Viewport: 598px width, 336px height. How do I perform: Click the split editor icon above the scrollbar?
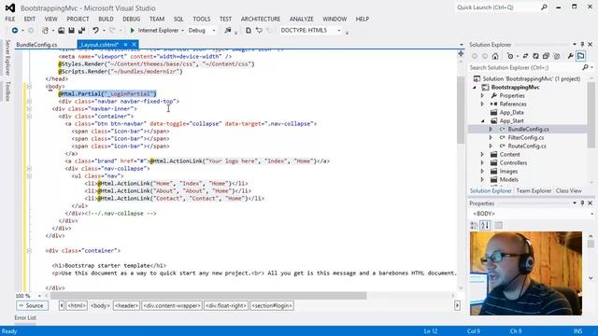pyautogui.click(x=461, y=54)
